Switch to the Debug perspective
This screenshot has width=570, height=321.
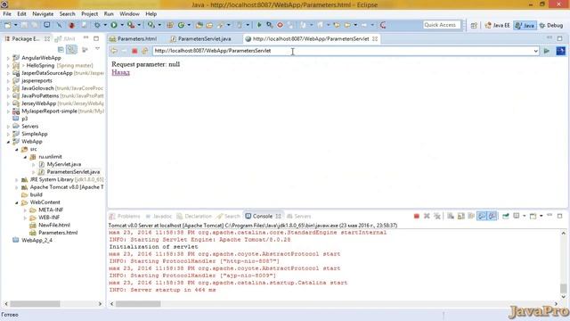[x=551, y=26]
